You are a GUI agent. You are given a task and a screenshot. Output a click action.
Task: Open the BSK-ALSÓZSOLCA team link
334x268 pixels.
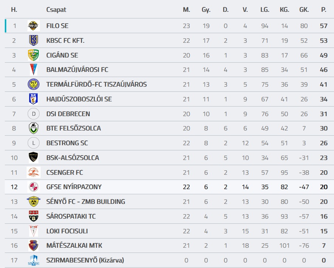[x=73, y=158]
